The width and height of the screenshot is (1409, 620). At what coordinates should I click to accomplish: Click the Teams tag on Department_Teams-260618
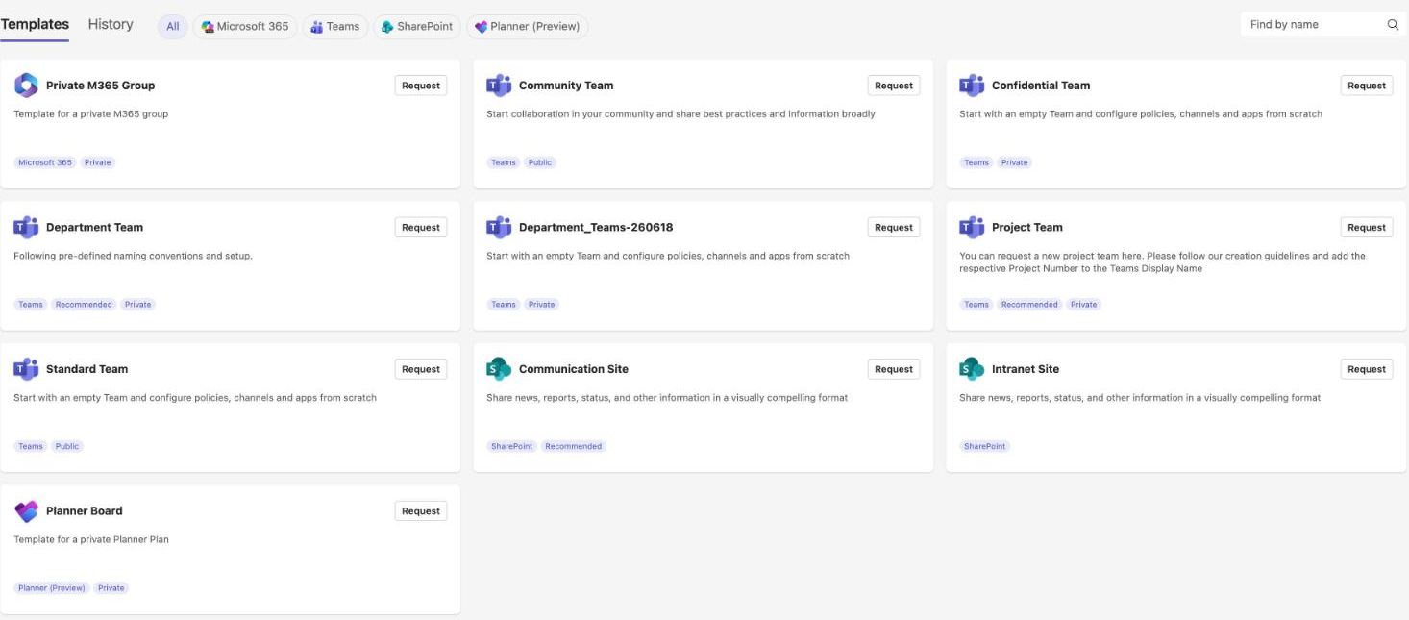[504, 305]
